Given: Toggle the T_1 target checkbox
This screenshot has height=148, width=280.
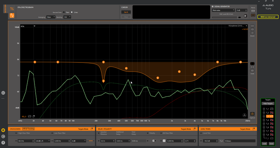Looking at the screenshot, I should [x=264, y=109].
